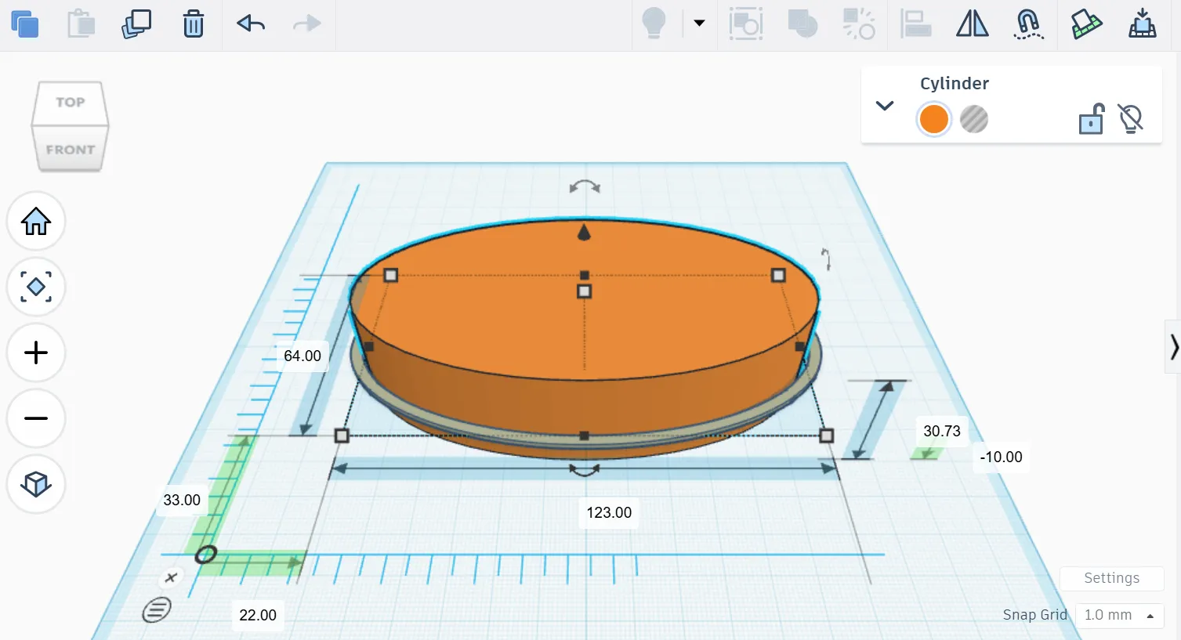Select the Hole striped swatch option
Viewport: 1181px width, 640px height.
(974, 119)
